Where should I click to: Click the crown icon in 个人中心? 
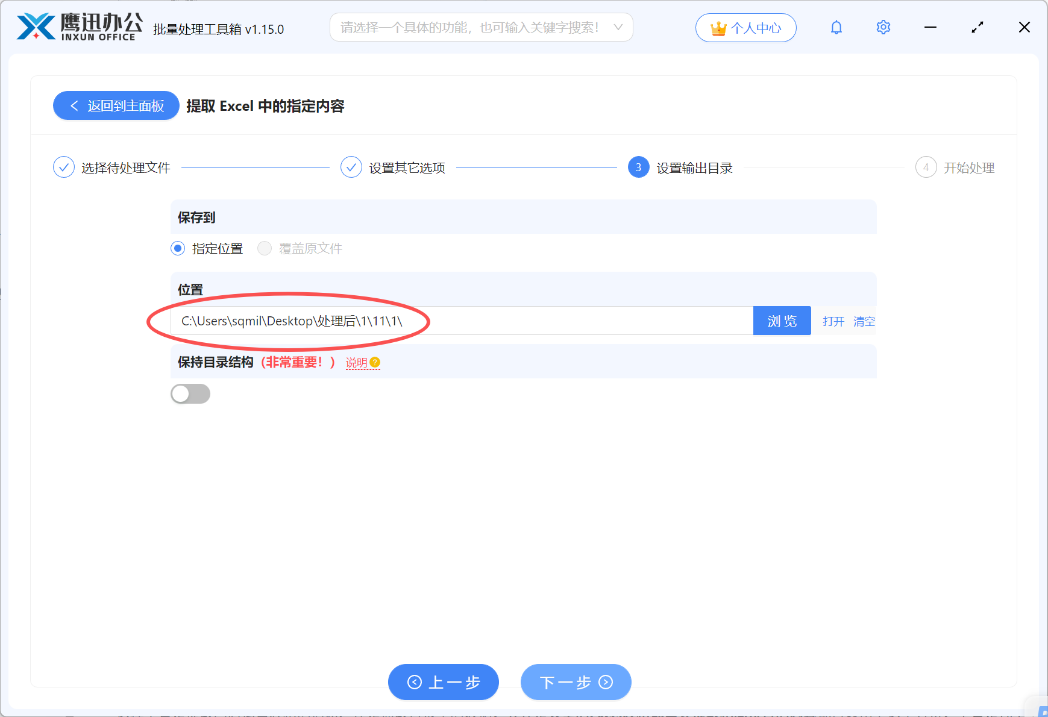click(718, 27)
